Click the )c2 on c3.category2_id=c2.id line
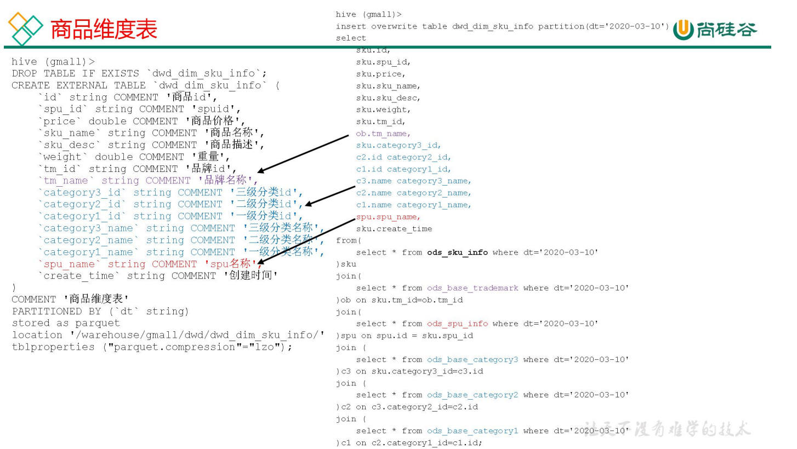 coord(407,407)
